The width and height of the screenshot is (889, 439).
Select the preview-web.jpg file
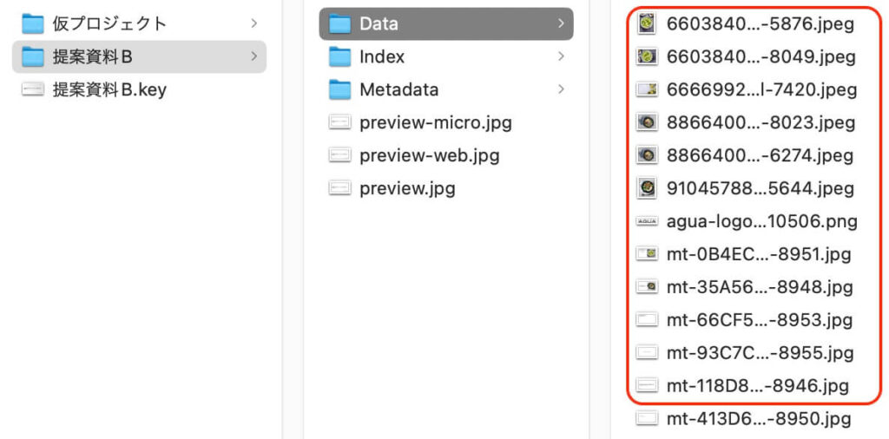tap(429, 155)
